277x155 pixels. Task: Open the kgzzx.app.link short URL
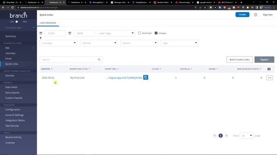tap(124, 77)
